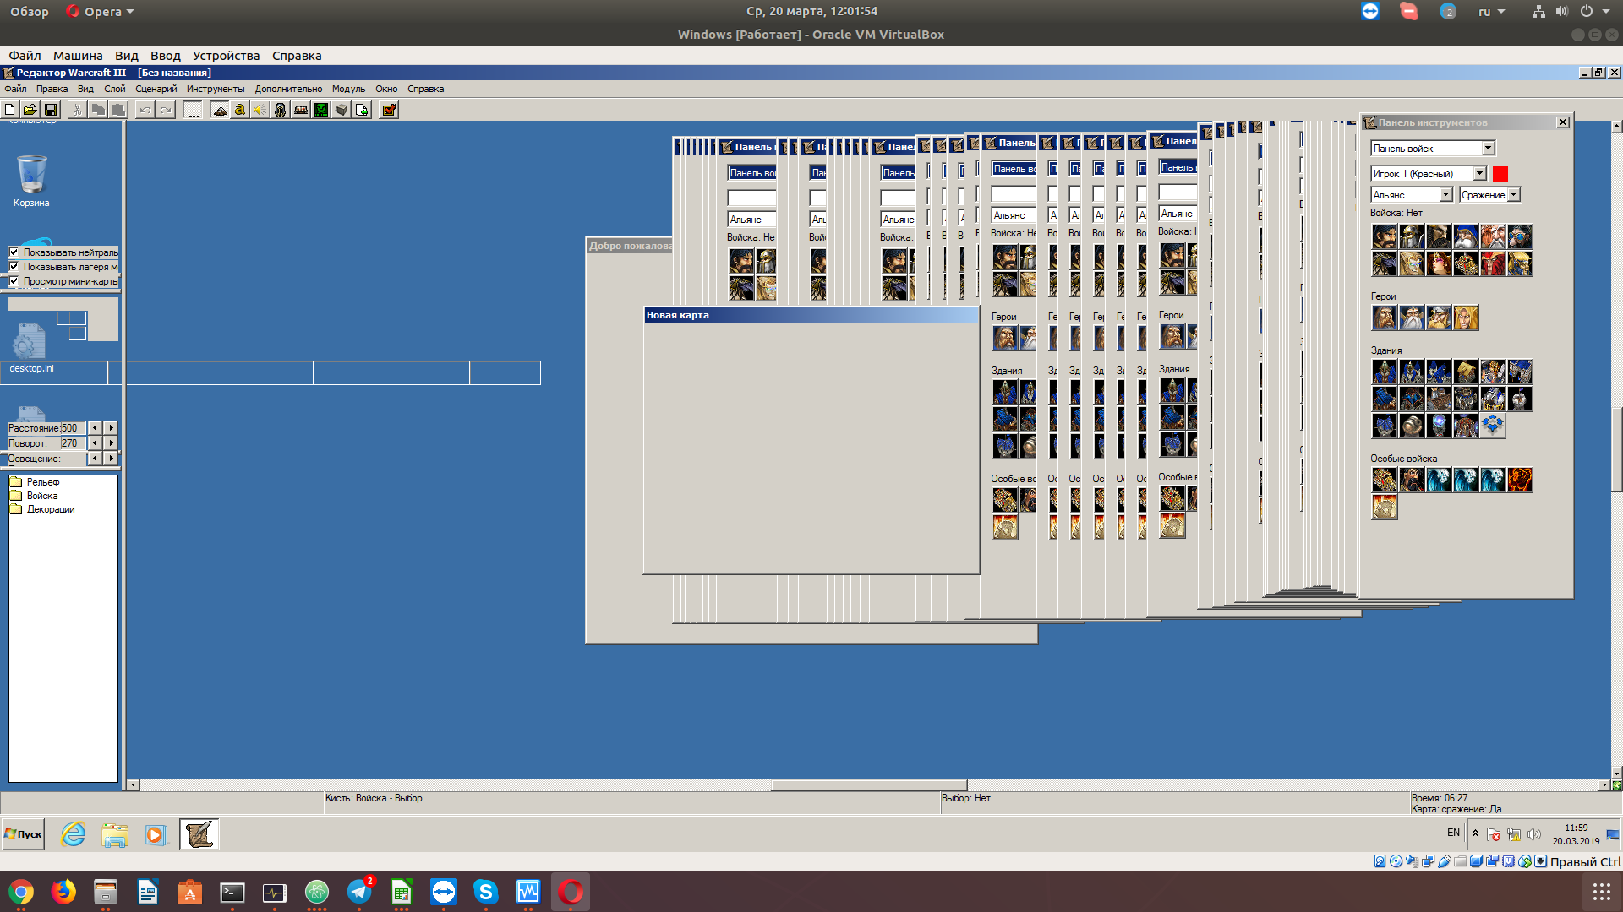
Task: Click the Test map red checkmark icon
Action: pyautogui.click(x=389, y=110)
